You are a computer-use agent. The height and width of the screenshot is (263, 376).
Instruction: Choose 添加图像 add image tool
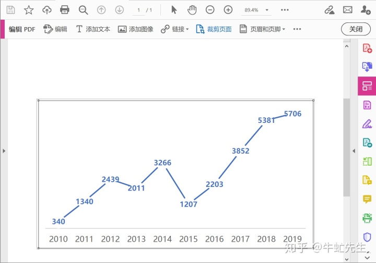pyautogui.click(x=135, y=29)
